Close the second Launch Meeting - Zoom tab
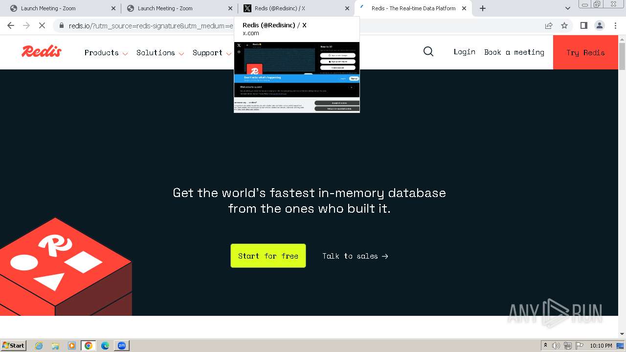This screenshot has height=352, width=626. [x=230, y=8]
